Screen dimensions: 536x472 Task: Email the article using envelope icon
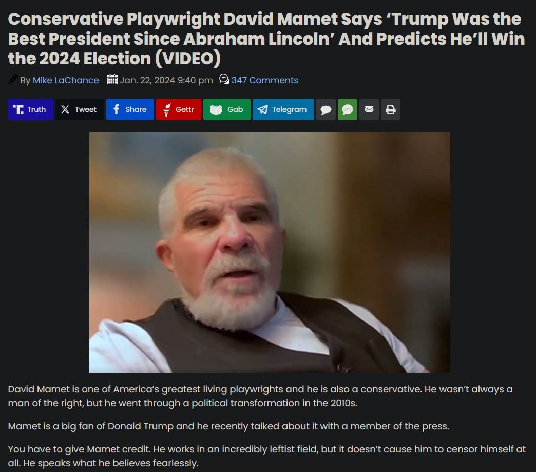pyautogui.click(x=369, y=109)
